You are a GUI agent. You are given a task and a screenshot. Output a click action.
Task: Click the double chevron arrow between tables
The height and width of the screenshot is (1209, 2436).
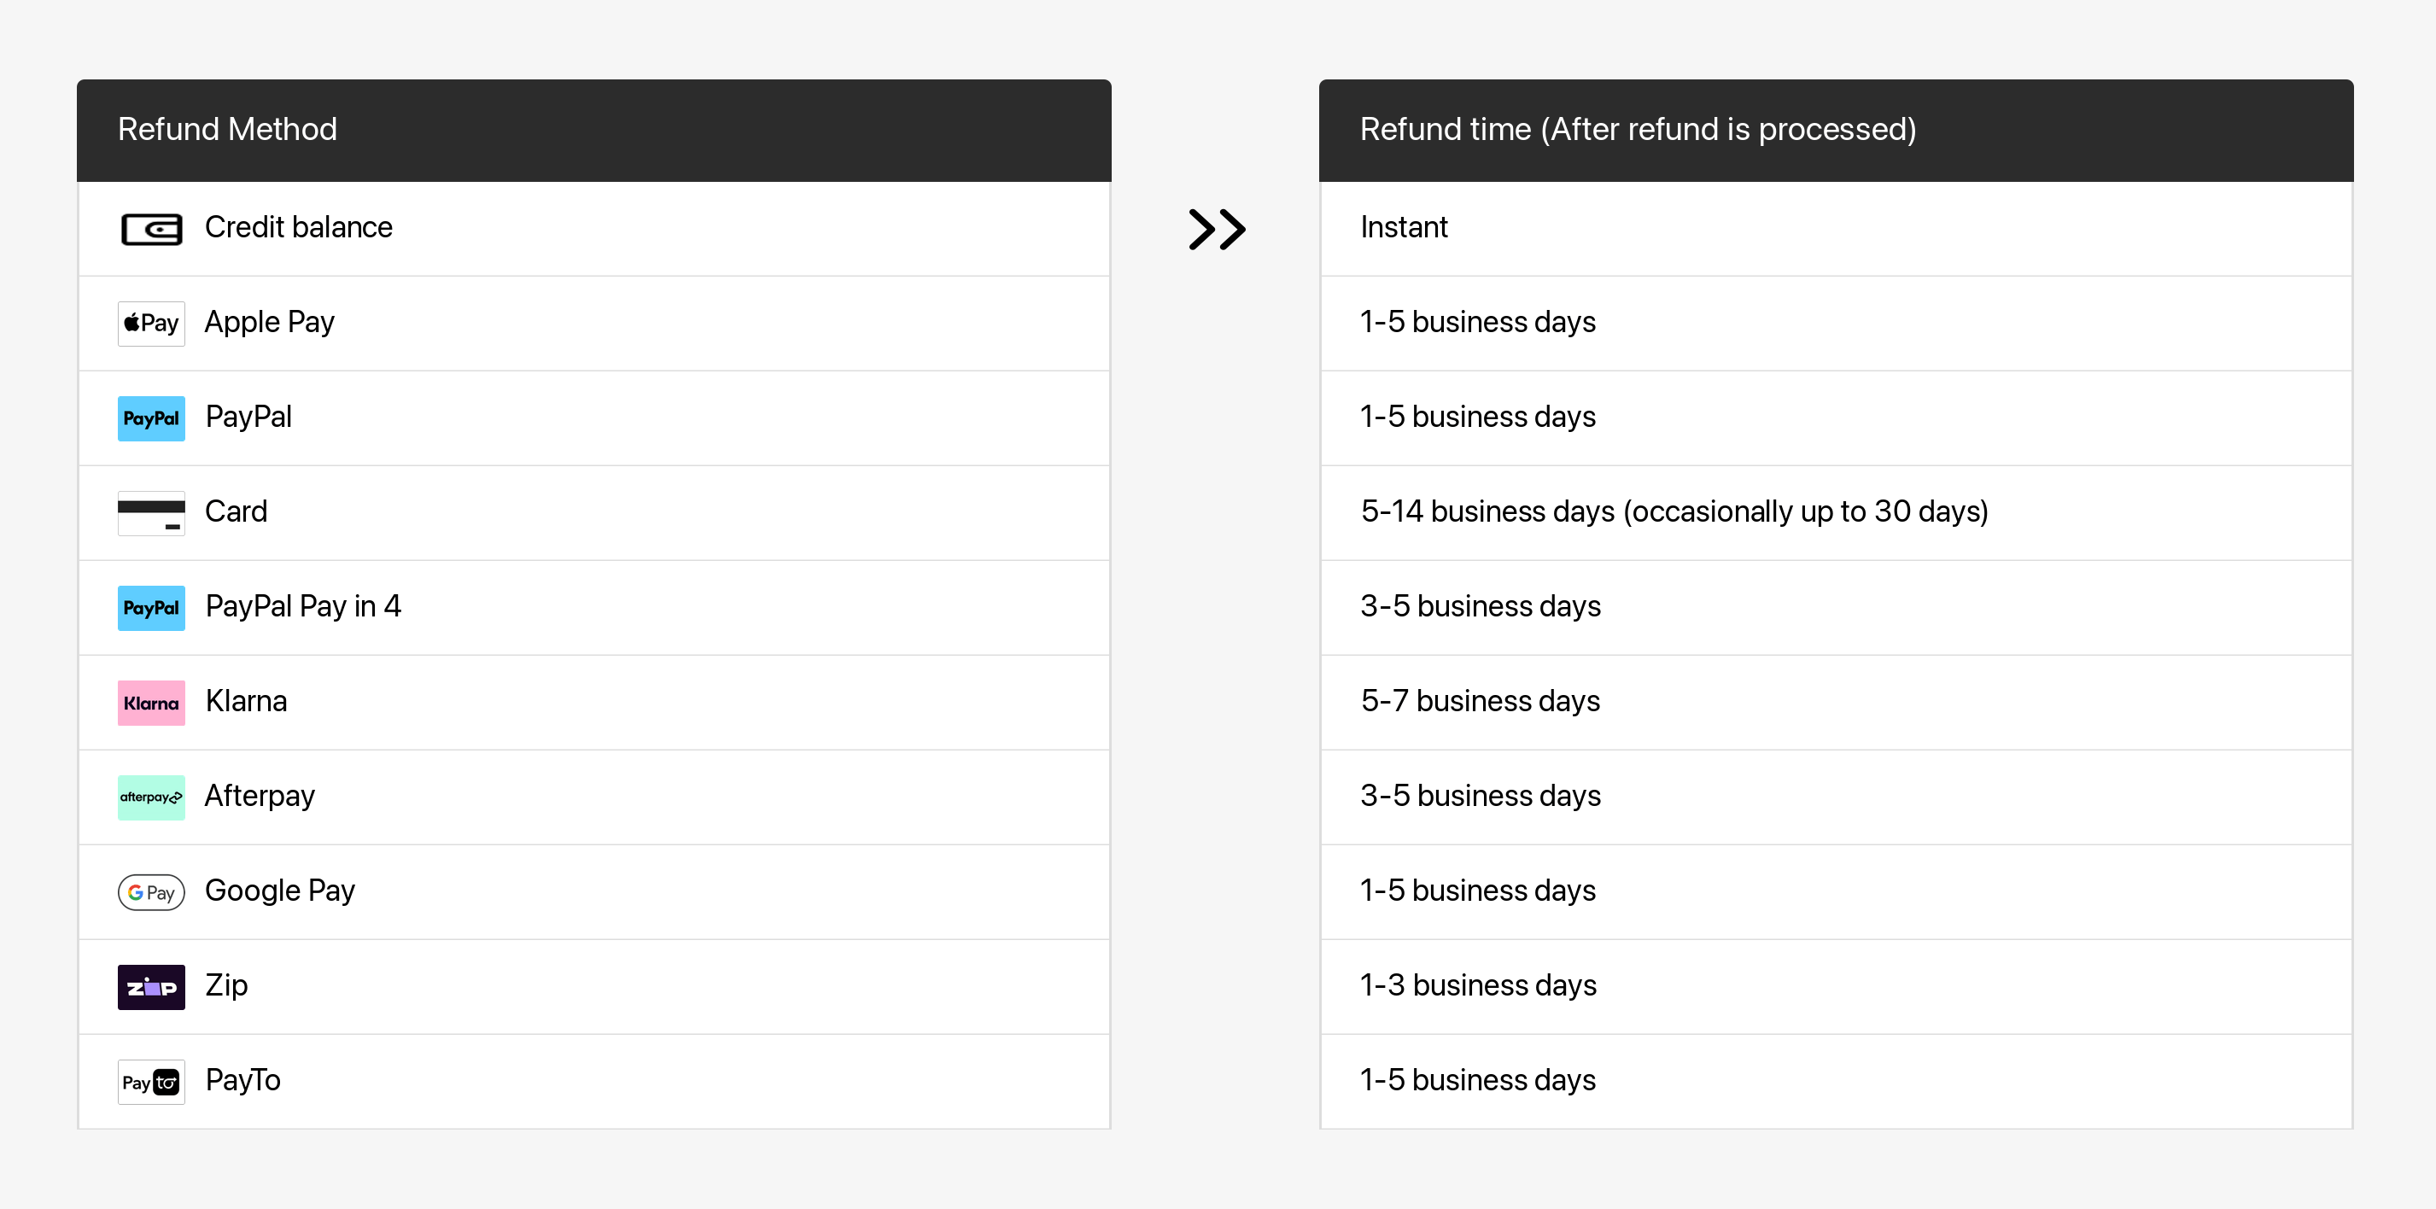point(1217,229)
